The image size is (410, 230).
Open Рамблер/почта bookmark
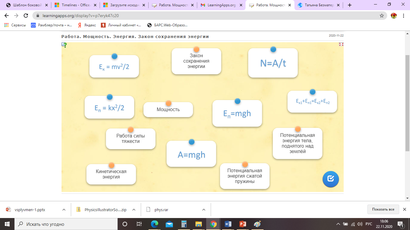[x=52, y=25]
